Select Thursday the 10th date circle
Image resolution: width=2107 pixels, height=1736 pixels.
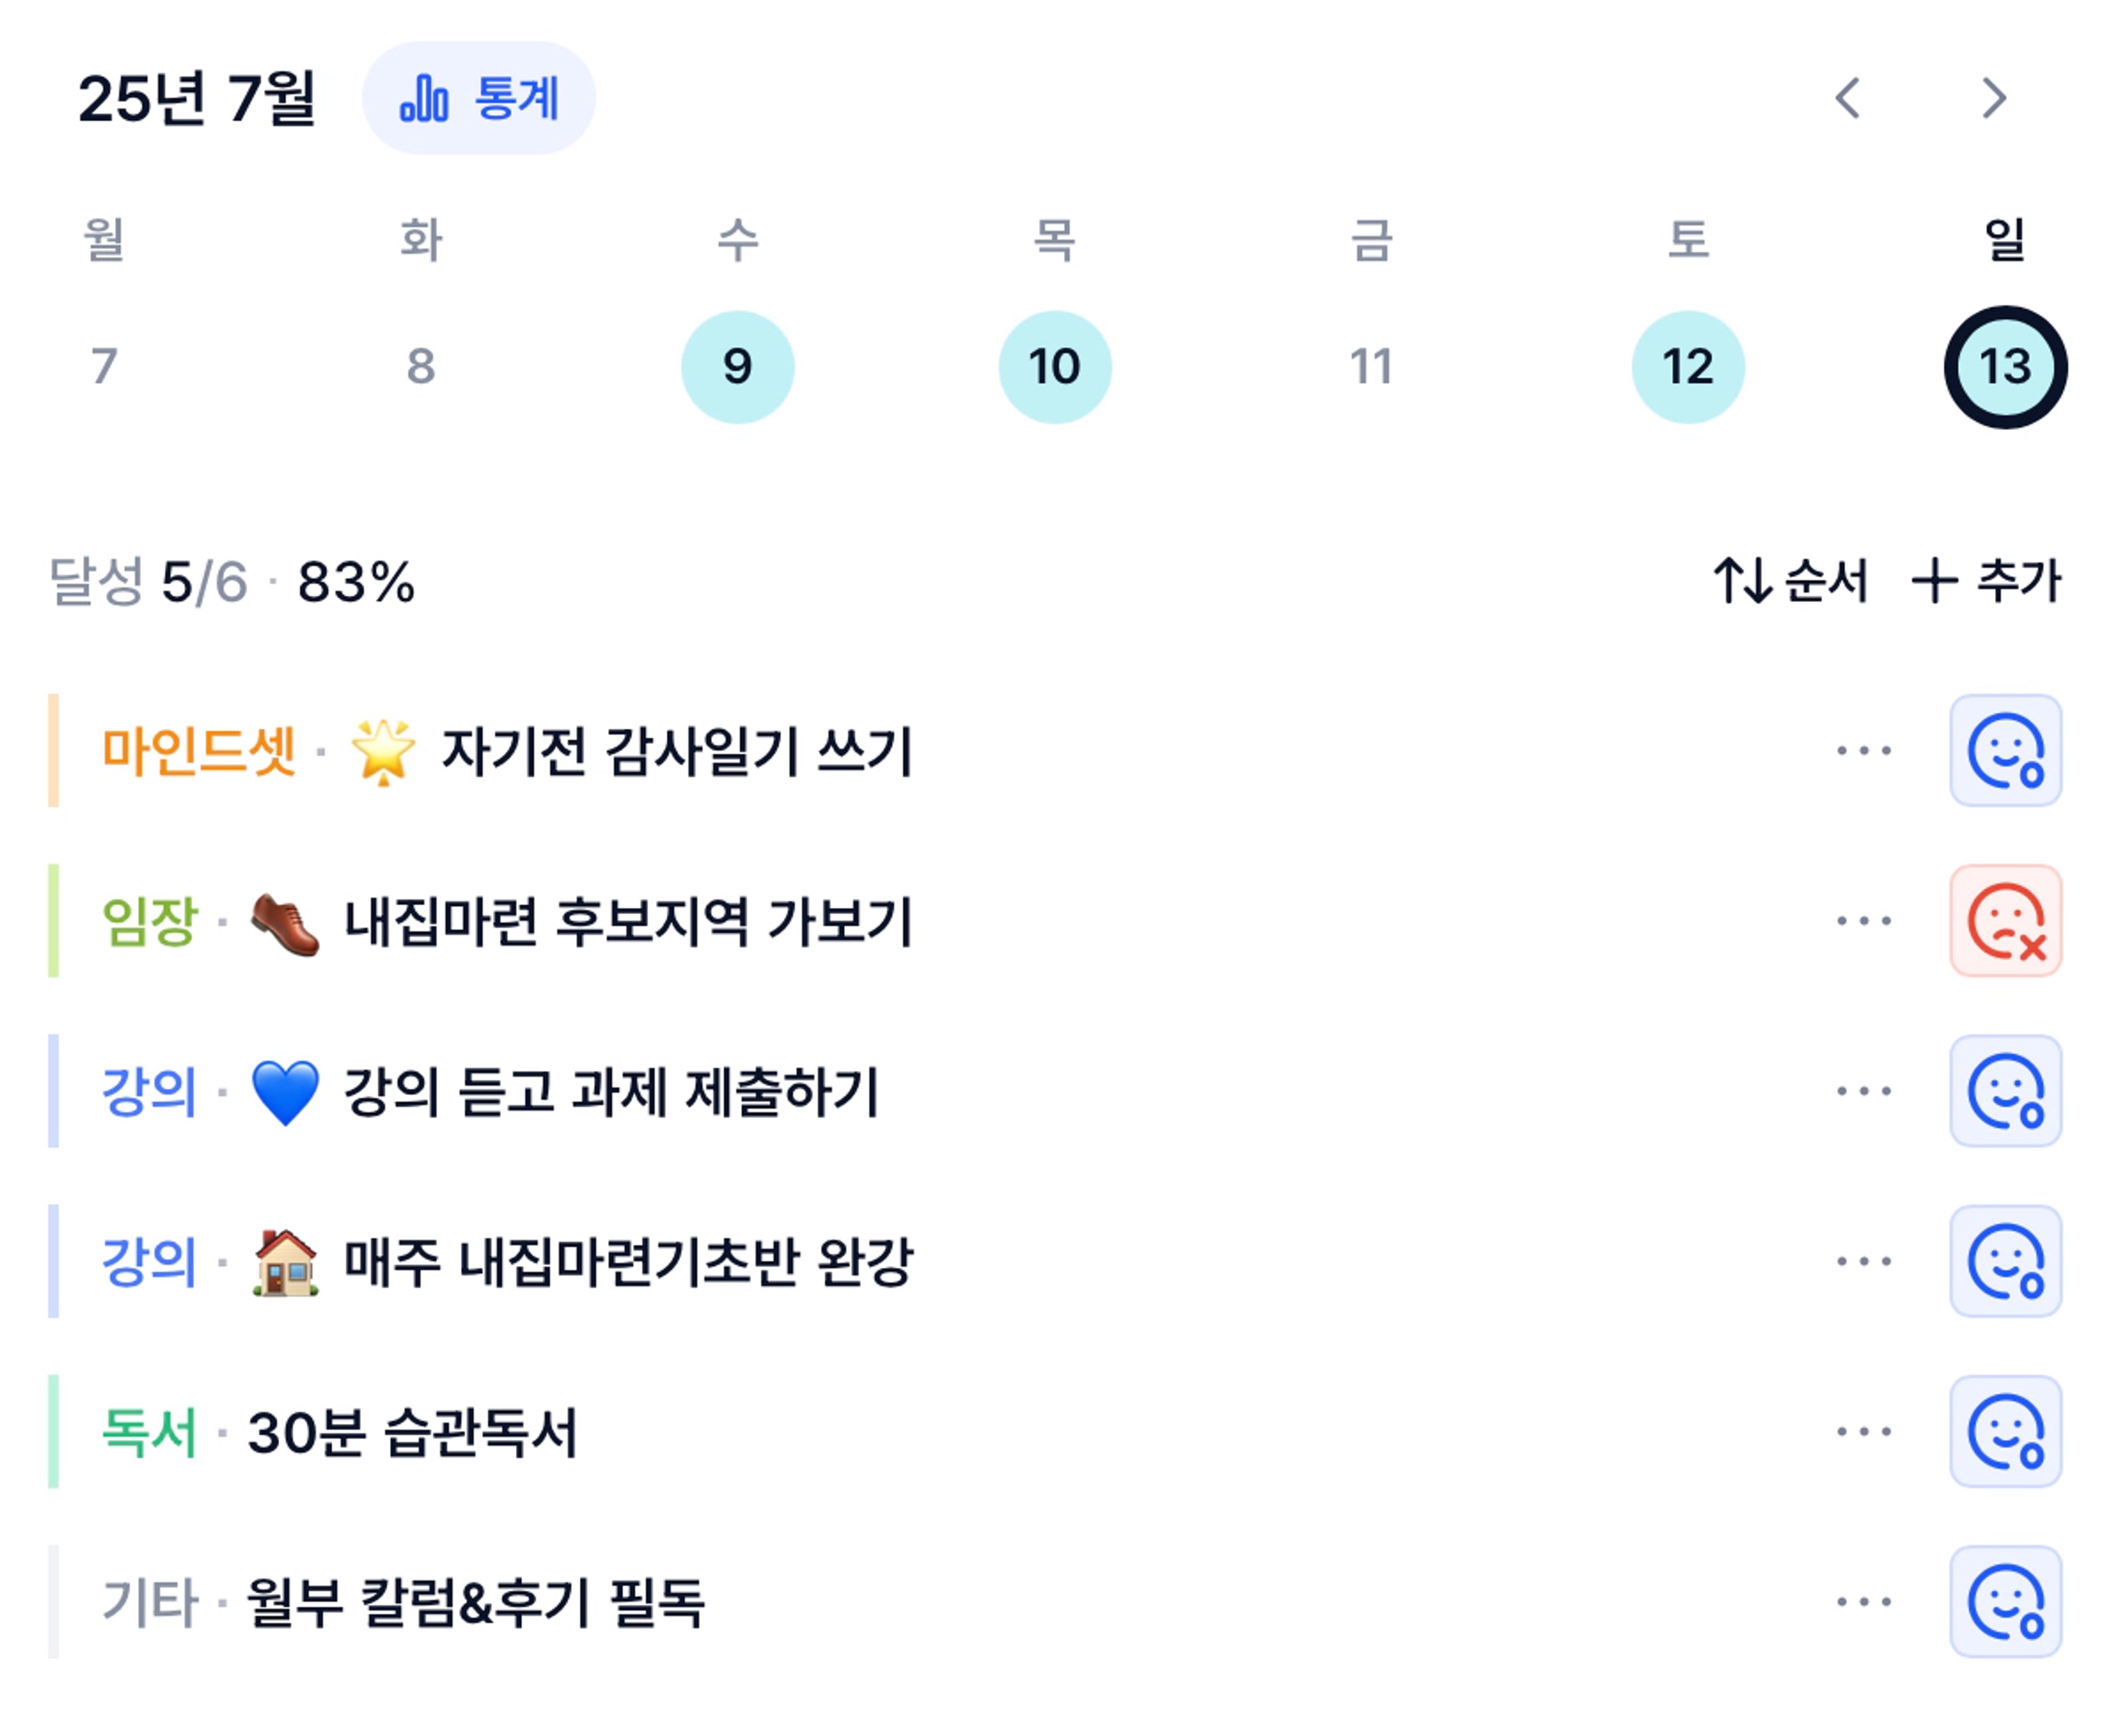coord(1054,367)
